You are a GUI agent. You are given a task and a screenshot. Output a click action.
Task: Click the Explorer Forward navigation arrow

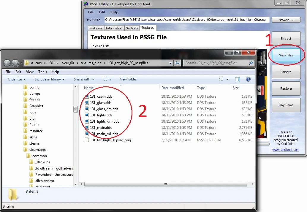[x=15, y=63]
